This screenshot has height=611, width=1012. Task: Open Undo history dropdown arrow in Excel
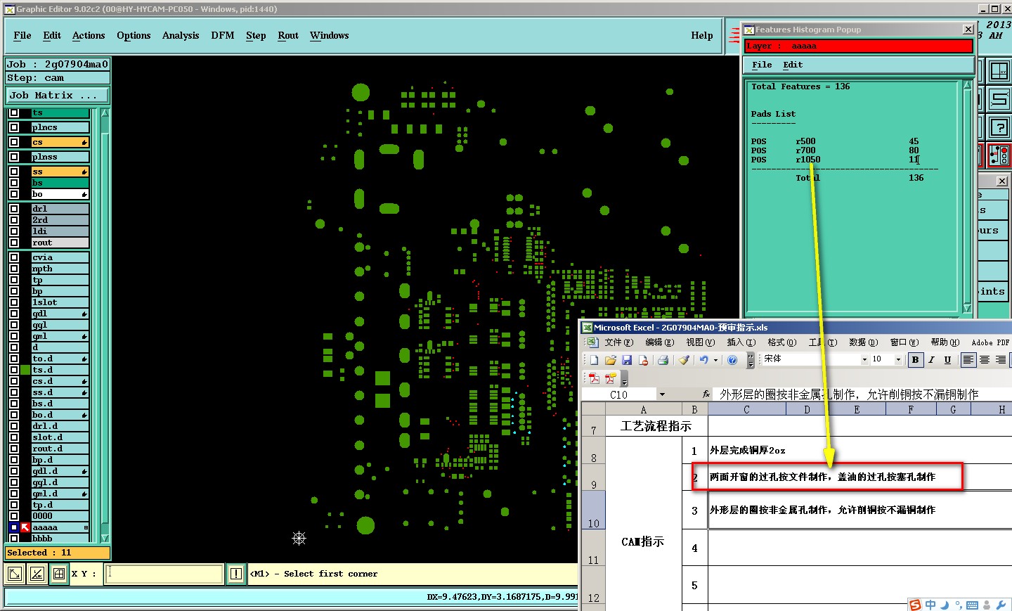click(x=716, y=360)
